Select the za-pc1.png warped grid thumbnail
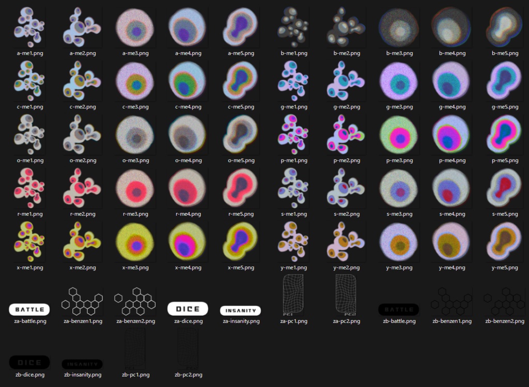This screenshot has height=387, width=529. [x=293, y=295]
